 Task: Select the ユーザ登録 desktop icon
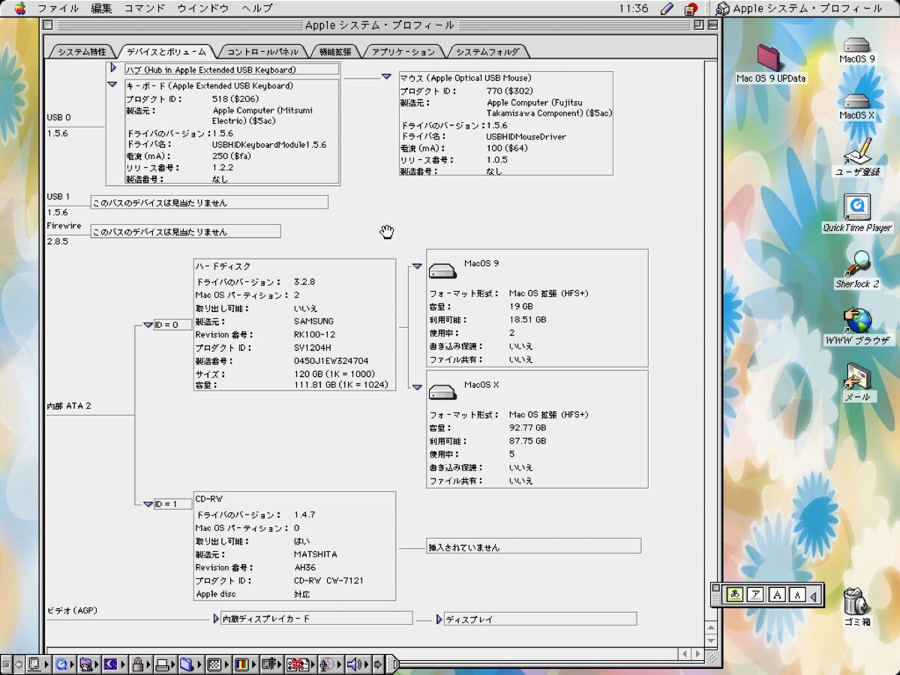(x=858, y=151)
